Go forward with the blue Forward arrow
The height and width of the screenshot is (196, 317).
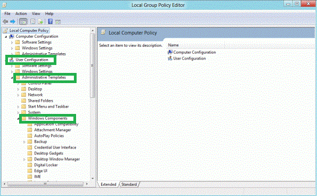(13, 21)
